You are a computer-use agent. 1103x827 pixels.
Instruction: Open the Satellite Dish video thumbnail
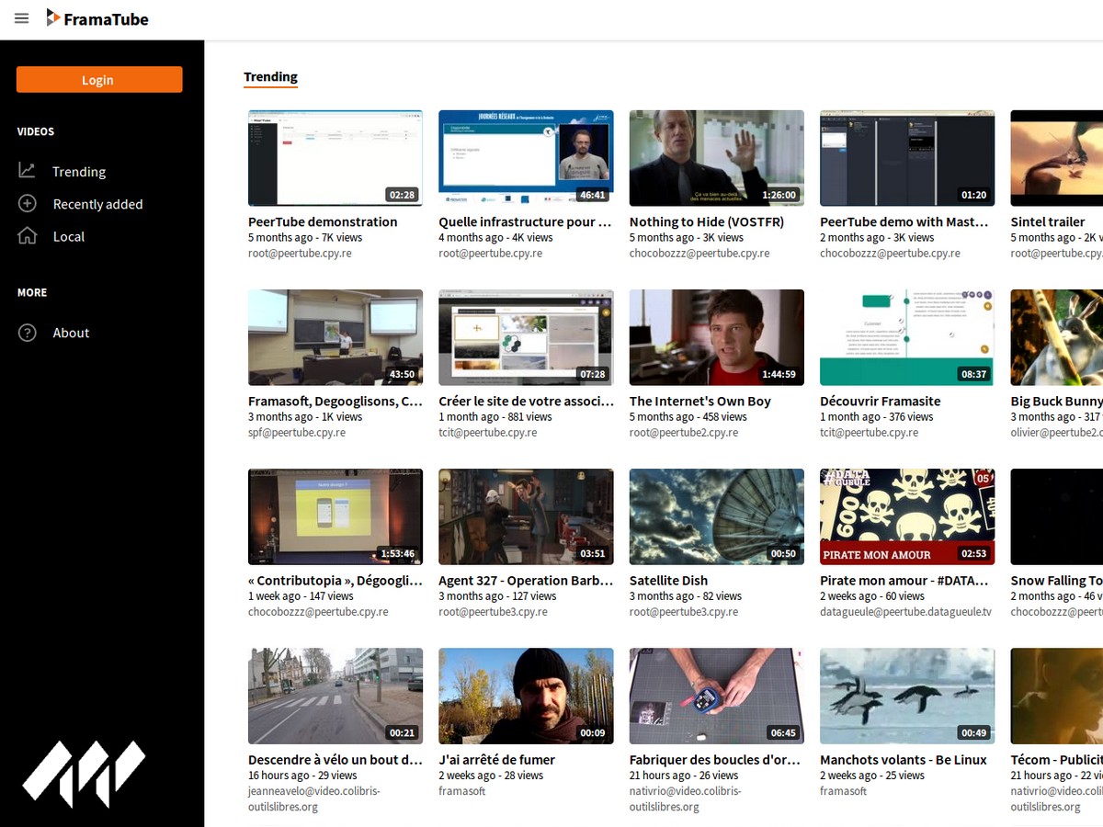pyautogui.click(x=717, y=516)
